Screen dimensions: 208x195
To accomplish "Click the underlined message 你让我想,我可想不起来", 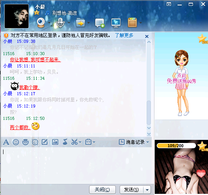I will click(36, 60).
